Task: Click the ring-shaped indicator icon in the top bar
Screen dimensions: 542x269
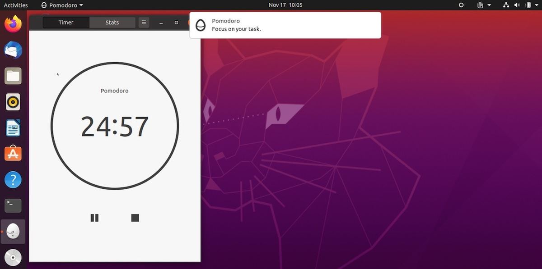Action: [x=461, y=5]
